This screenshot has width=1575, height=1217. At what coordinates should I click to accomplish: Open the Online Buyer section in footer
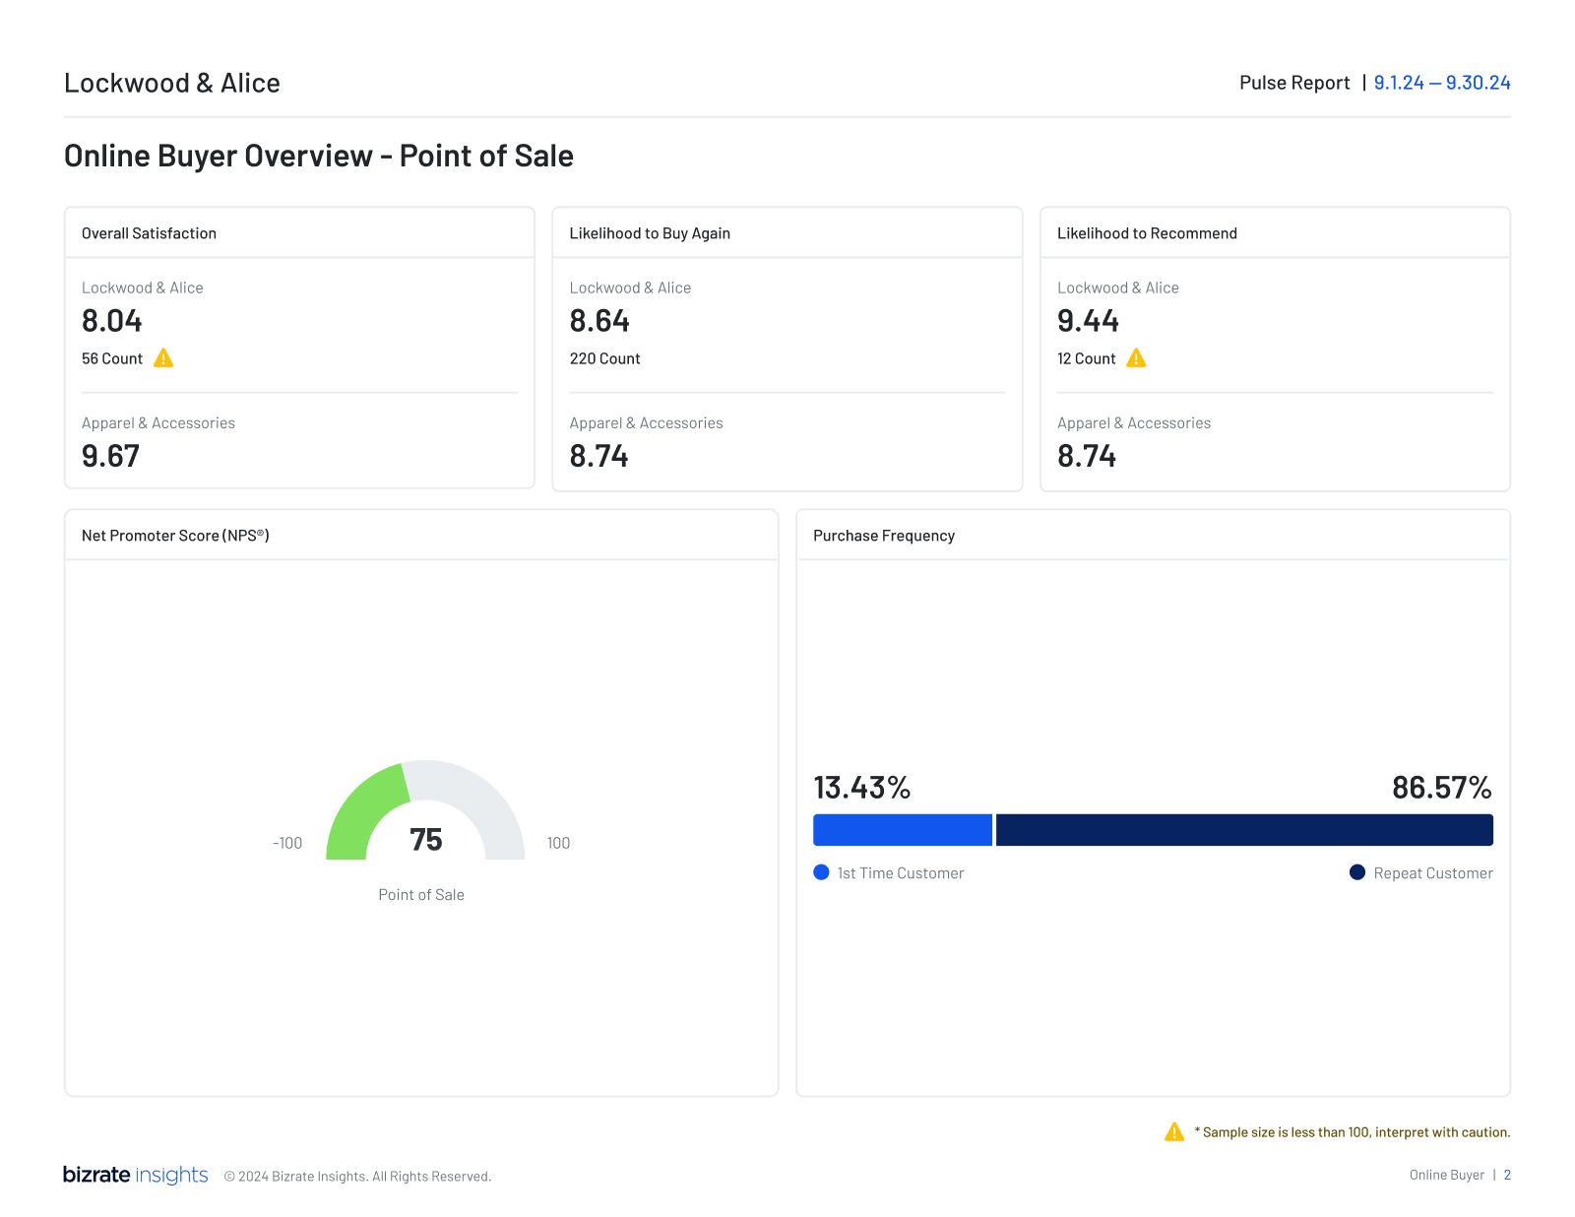point(1445,1175)
